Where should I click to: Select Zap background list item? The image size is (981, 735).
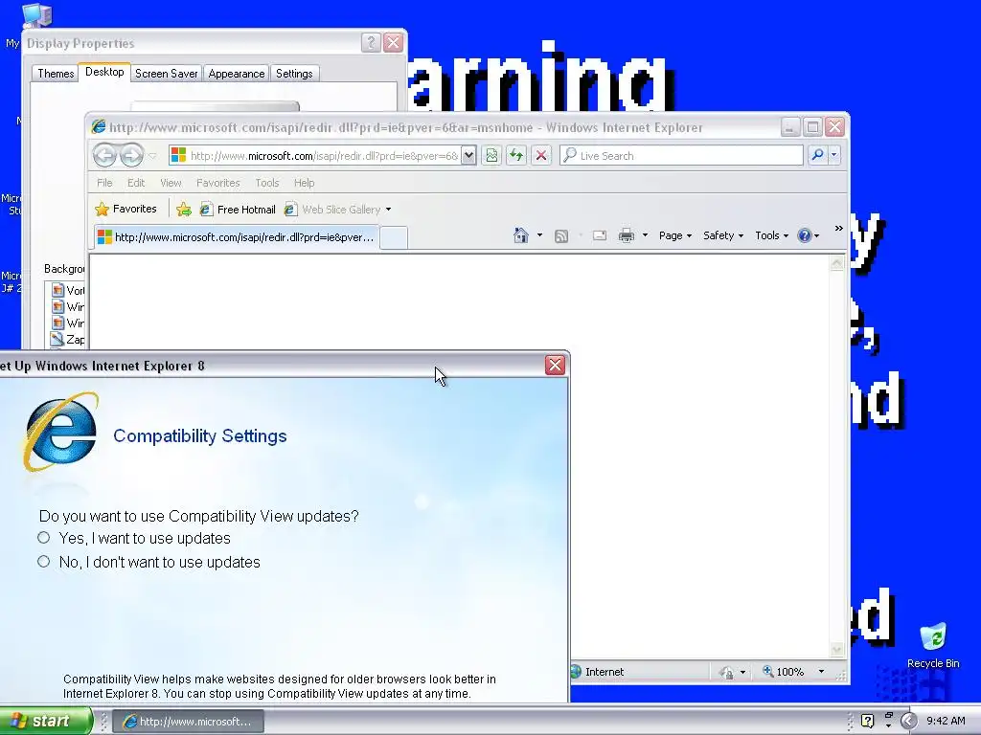[68, 340]
